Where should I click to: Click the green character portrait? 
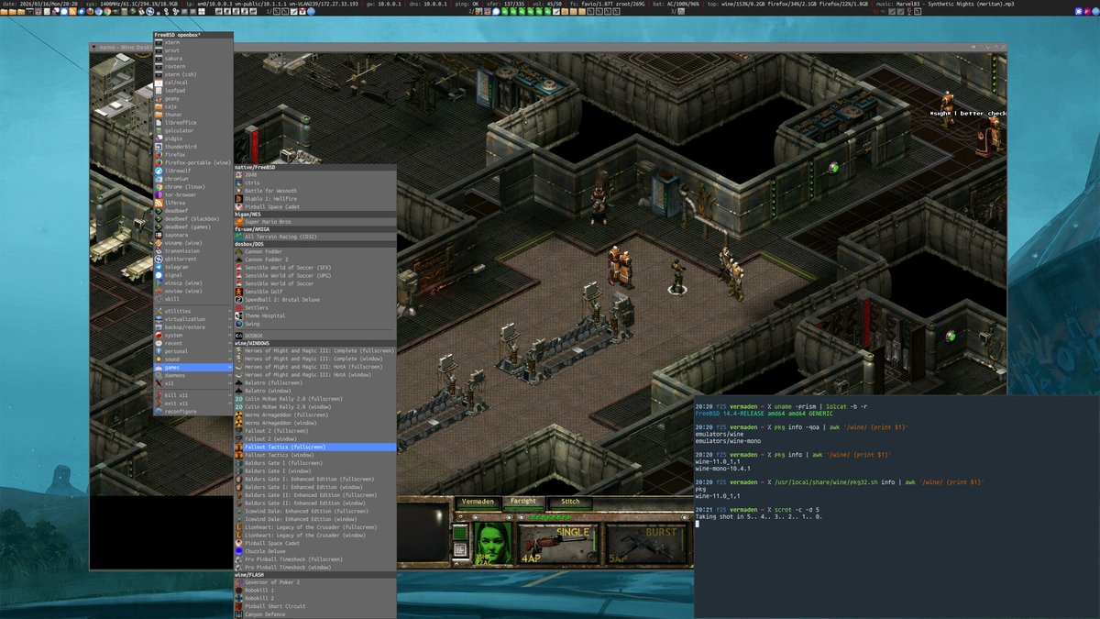[493, 543]
